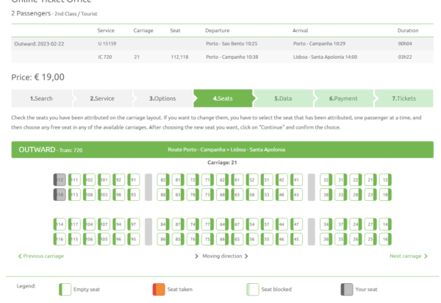
Task: Go back to step 1.Search
Action: (x=41, y=99)
